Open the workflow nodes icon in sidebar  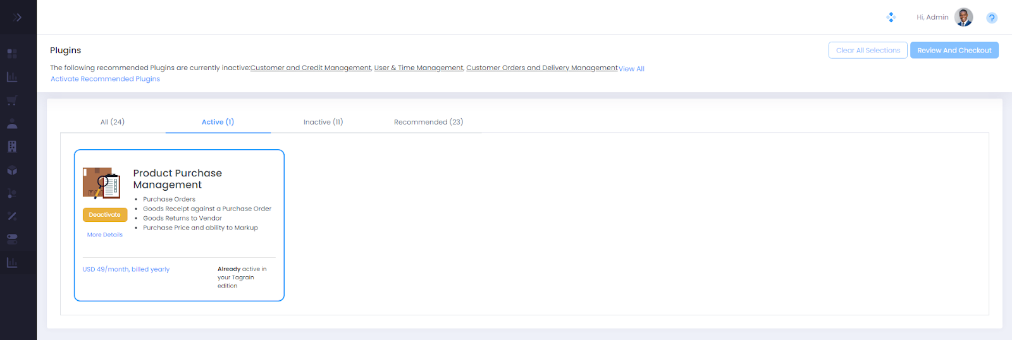point(12,193)
